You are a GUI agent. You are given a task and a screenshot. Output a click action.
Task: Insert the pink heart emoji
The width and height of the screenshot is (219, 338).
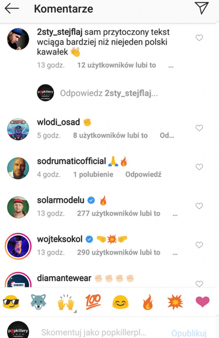pyautogui.click(x=203, y=302)
